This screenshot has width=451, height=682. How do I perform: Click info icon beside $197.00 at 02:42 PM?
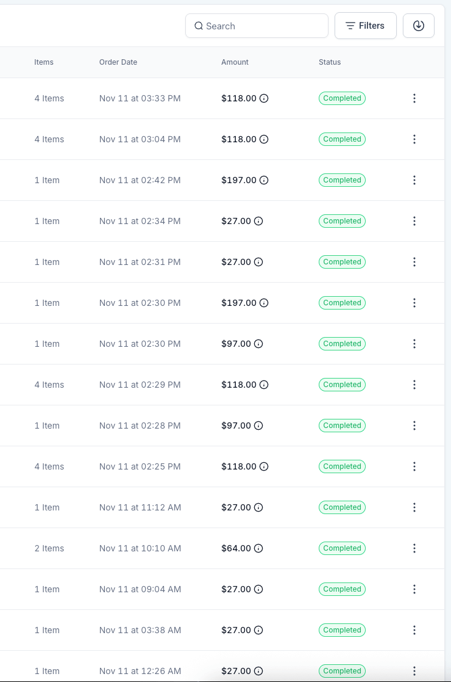(264, 180)
